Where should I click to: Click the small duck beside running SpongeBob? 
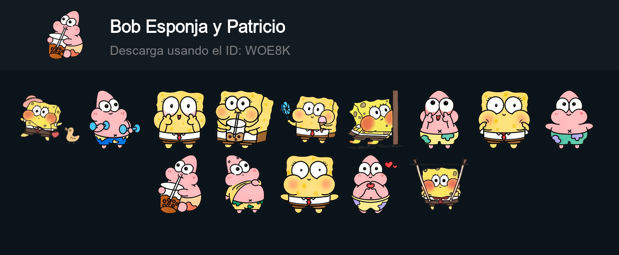coord(72,135)
